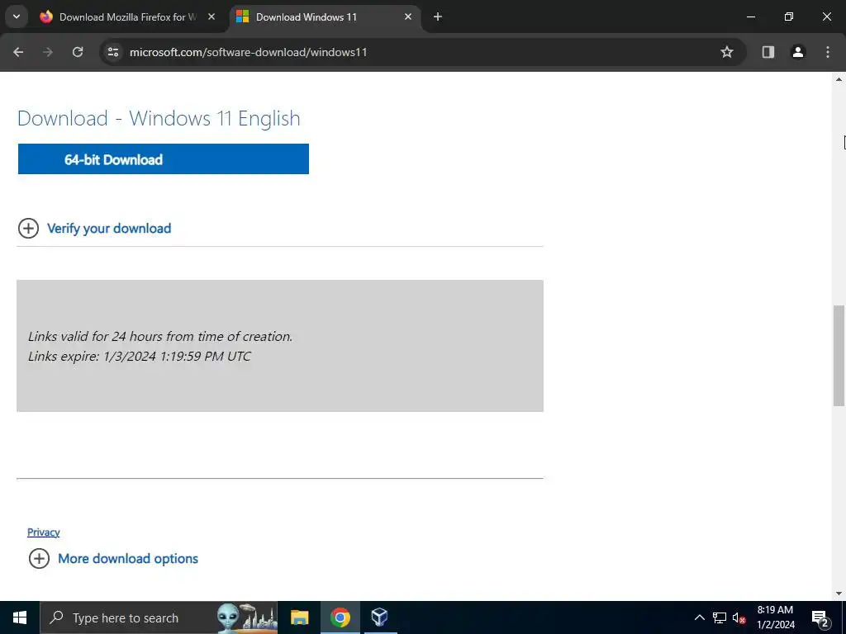Click the Verify your download link text
Screen dimensions: 846x634
(109, 229)
